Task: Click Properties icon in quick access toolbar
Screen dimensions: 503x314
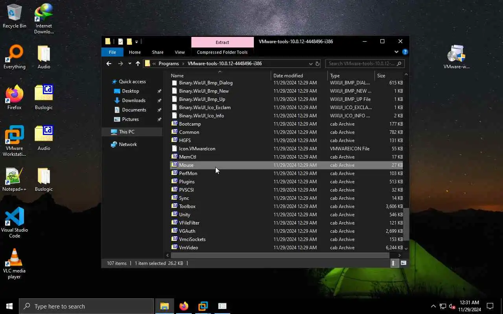Action: coord(120,42)
